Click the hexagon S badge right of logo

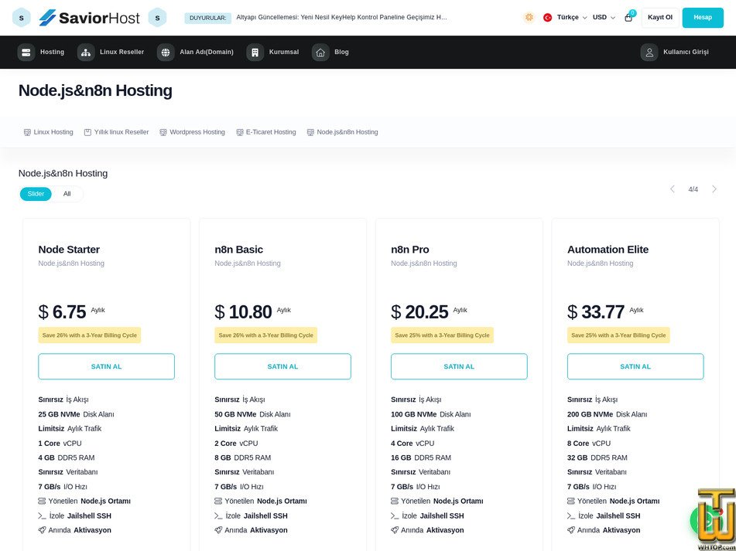coord(157,18)
